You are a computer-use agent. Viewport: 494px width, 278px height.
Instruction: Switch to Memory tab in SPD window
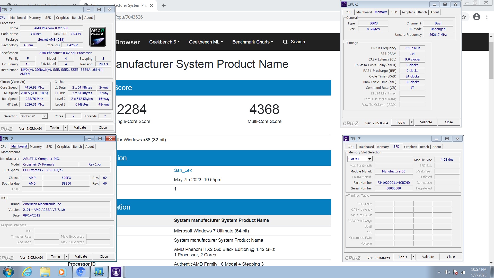click(x=383, y=147)
